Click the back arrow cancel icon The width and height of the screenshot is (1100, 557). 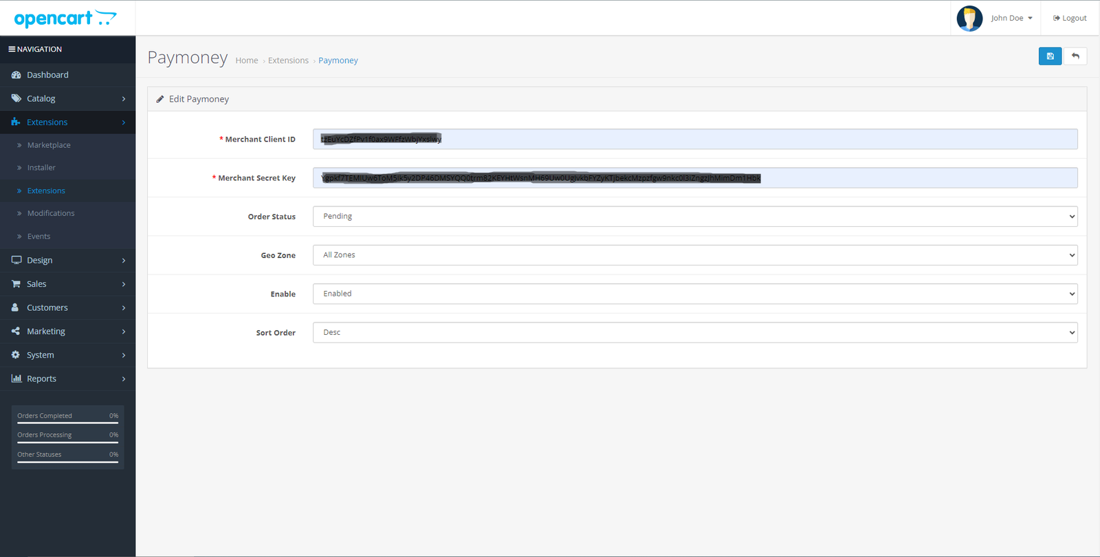click(x=1075, y=56)
